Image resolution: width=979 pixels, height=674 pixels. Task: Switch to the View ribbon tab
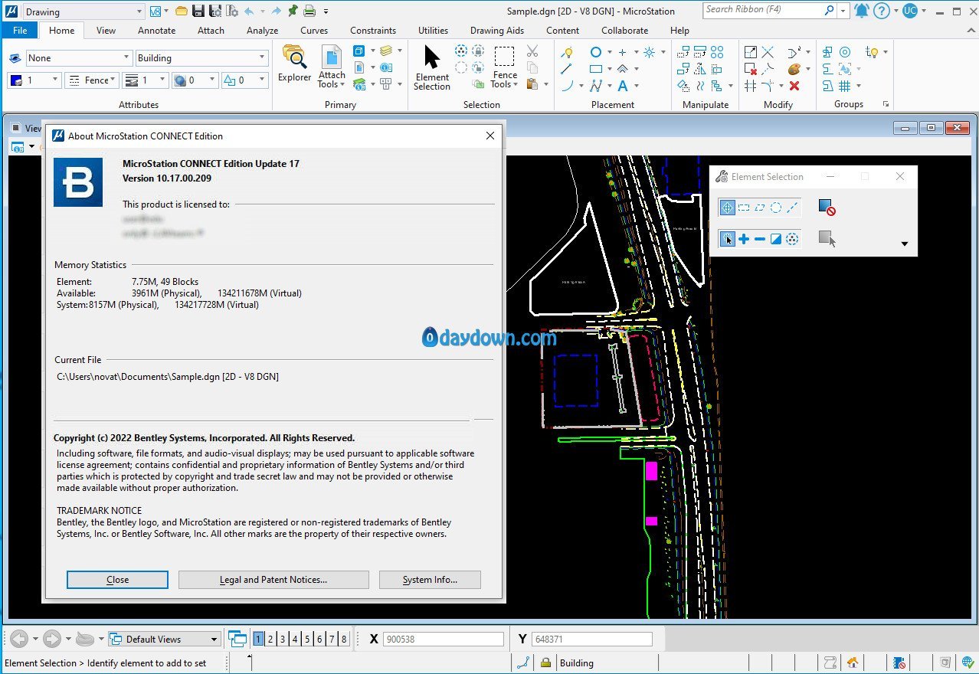[x=106, y=31]
